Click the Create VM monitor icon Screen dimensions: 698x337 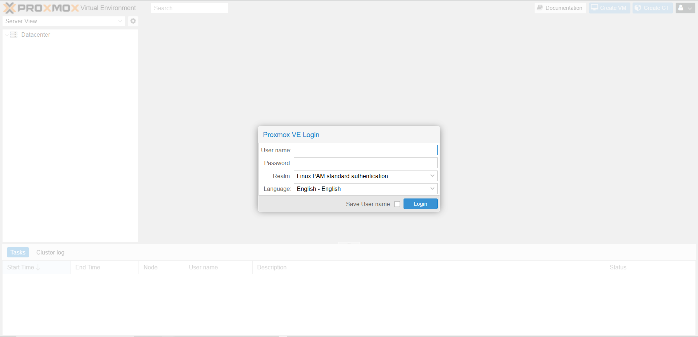594,8
